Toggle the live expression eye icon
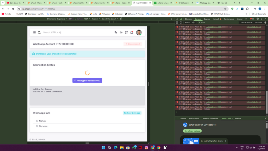This screenshot has width=268, height=151. click(x=194, y=23)
